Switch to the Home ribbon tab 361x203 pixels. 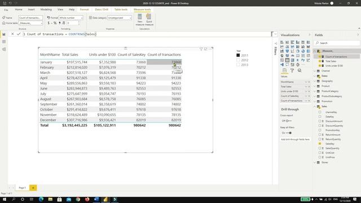pos(19,10)
